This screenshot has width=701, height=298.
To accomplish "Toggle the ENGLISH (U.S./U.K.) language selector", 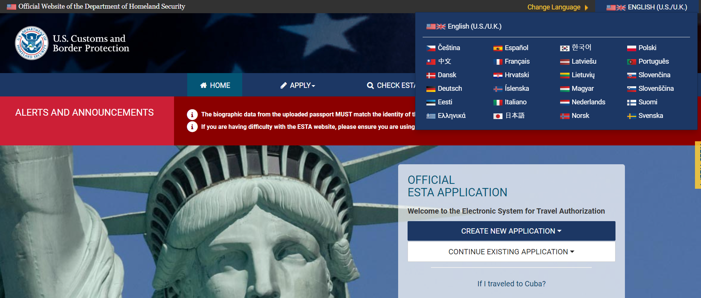I will pyautogui.click(x=647, y=7).
